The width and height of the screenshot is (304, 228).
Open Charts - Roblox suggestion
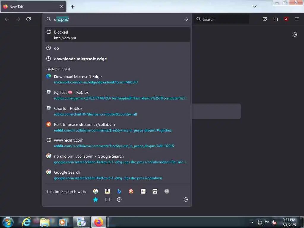117,111
